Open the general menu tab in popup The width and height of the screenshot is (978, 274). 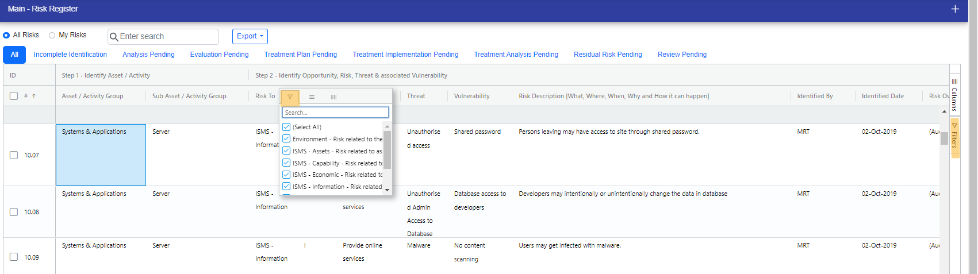[x=312, y=97]
